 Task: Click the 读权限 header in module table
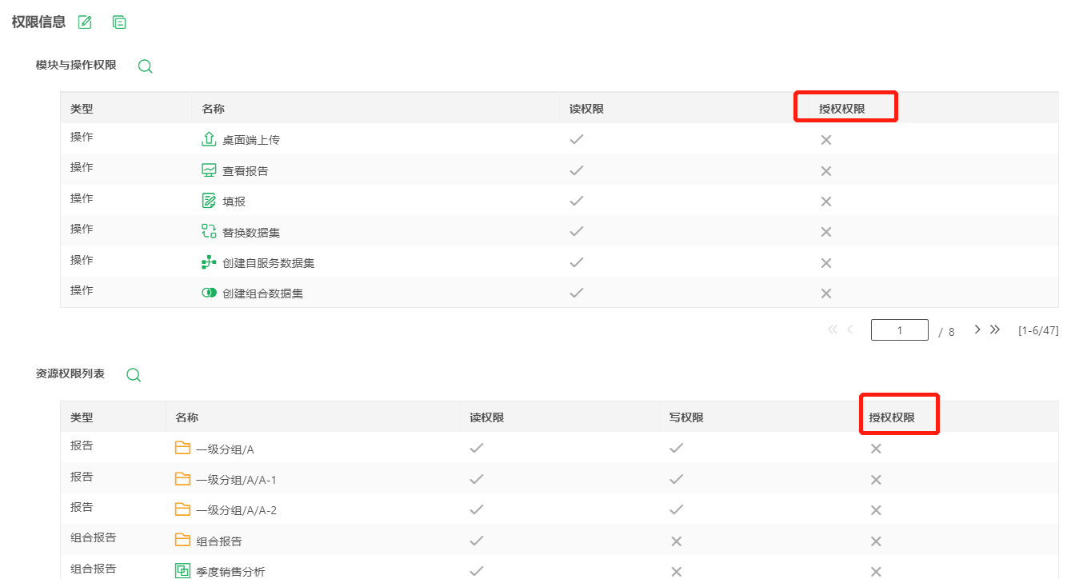coord(586,109)
